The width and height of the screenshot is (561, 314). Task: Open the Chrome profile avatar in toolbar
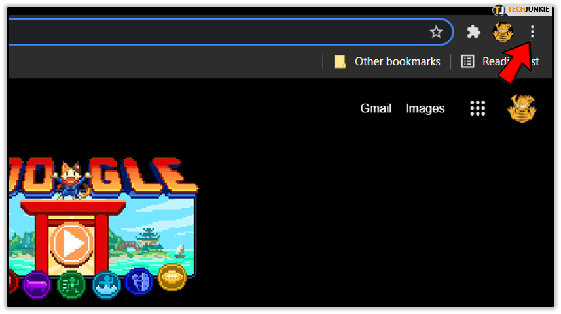tap(503, 32)
